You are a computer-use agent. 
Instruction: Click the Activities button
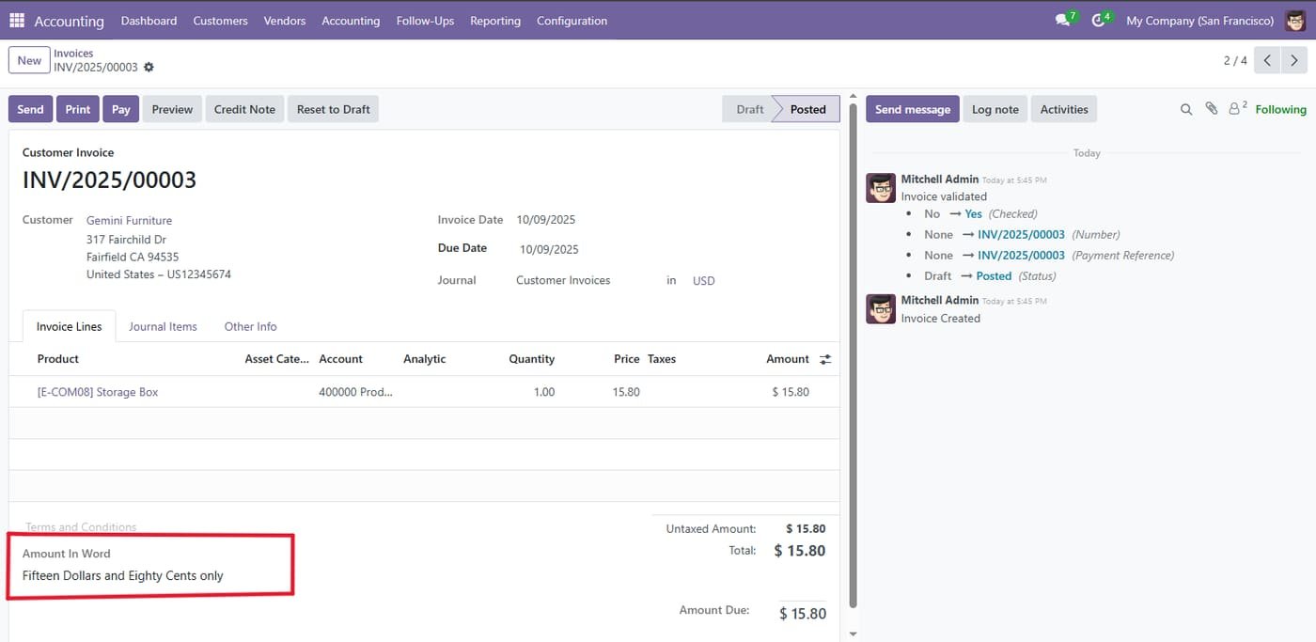point(1064,109)
